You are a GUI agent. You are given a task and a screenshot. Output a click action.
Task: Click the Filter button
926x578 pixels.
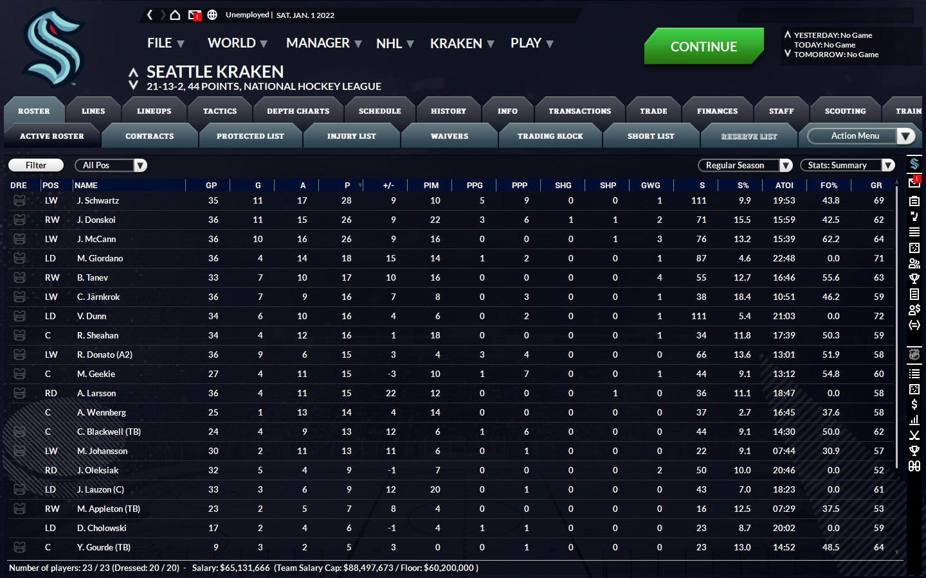(x=36, y=165)
